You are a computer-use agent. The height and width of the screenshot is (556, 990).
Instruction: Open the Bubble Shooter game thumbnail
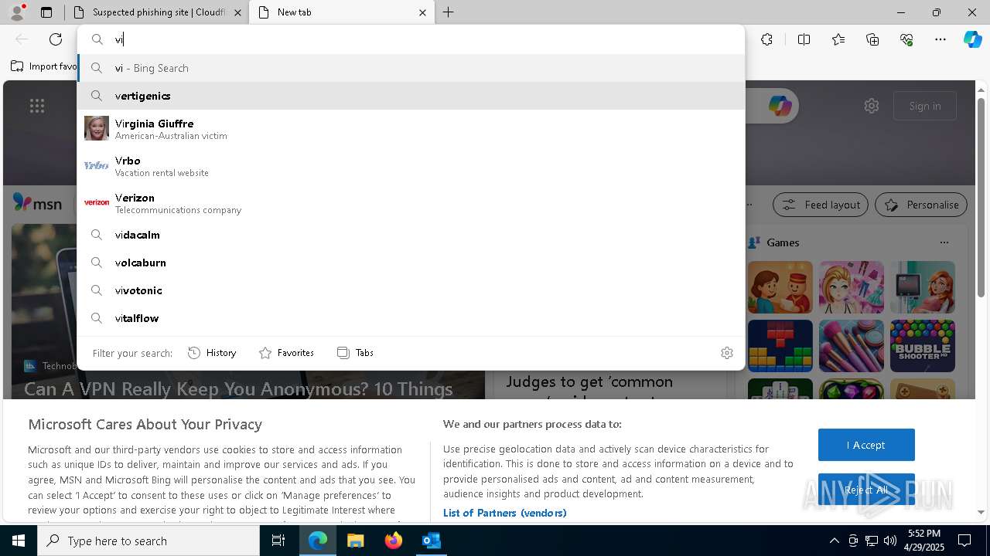click(923, 346)
